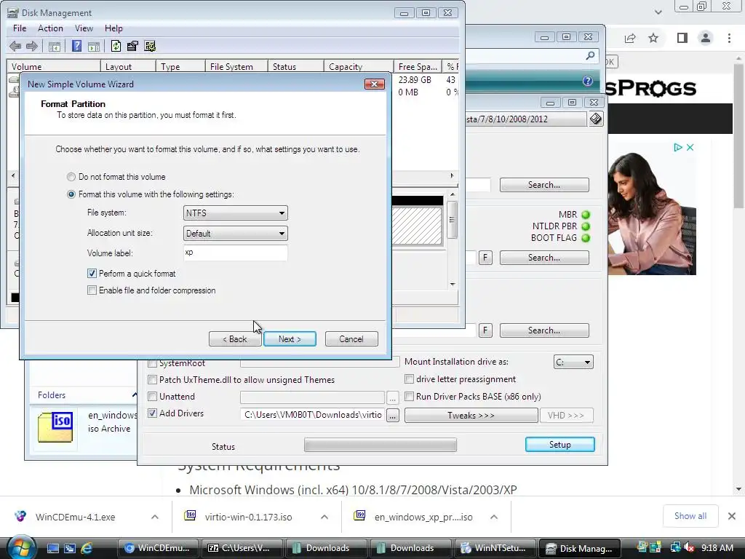Viewport: 745px width, 559px height.
Task: Click the disk settings icon in toolbar
Action: [x=150, y=46]
